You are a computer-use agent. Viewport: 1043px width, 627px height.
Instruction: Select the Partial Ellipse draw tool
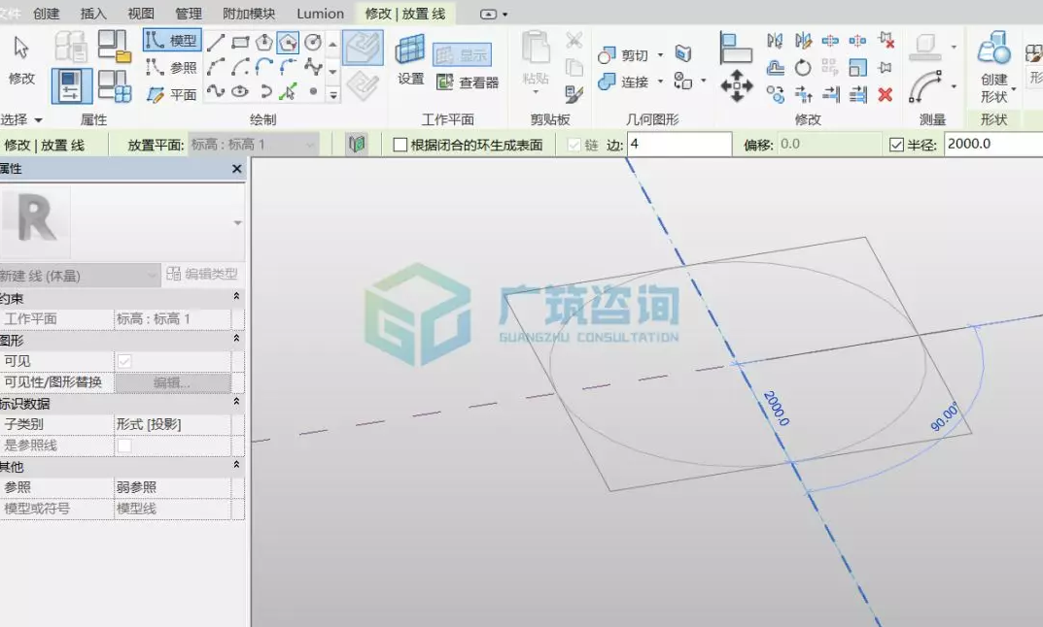pos(264,91)
